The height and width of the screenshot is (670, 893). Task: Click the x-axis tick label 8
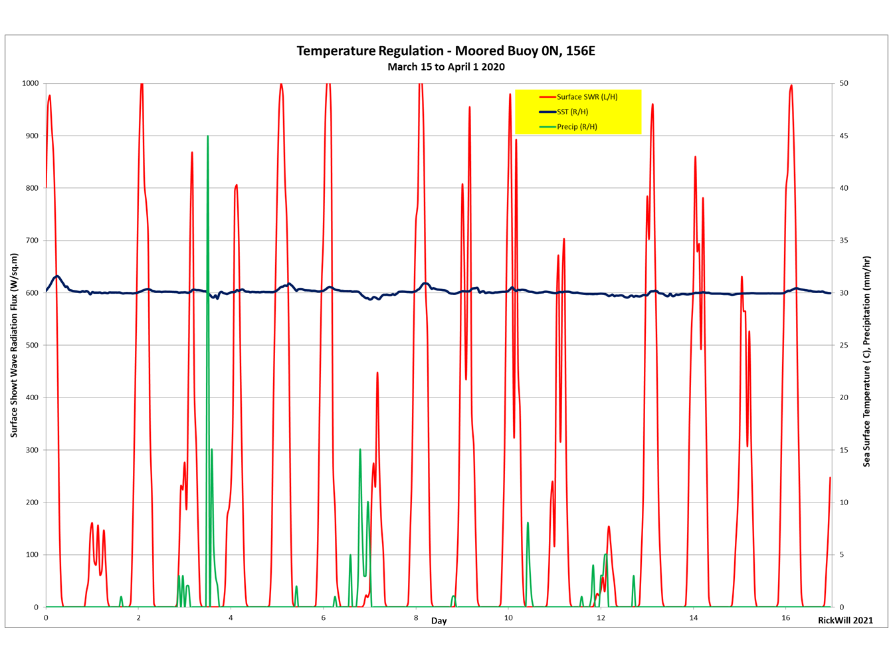(416, 618)
